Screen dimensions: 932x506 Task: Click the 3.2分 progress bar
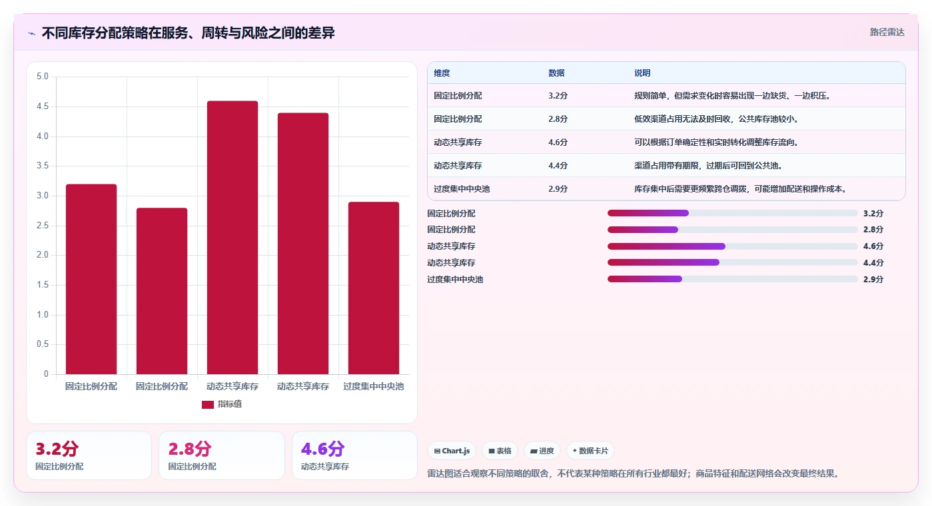pyautogui.click(x=733, y=213)
